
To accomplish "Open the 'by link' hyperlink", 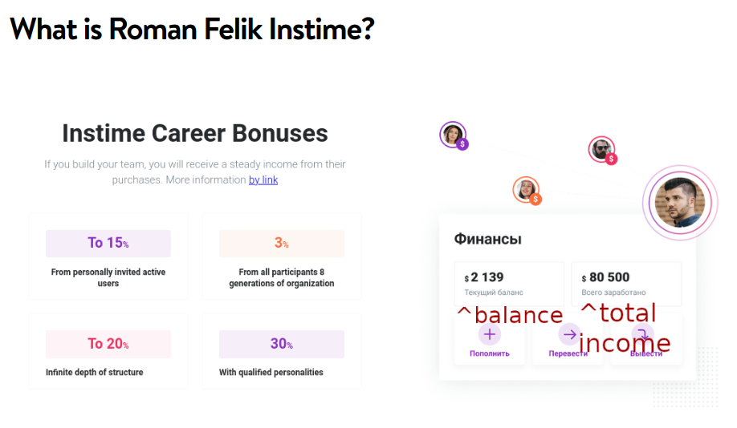I will tap(263, 180).
